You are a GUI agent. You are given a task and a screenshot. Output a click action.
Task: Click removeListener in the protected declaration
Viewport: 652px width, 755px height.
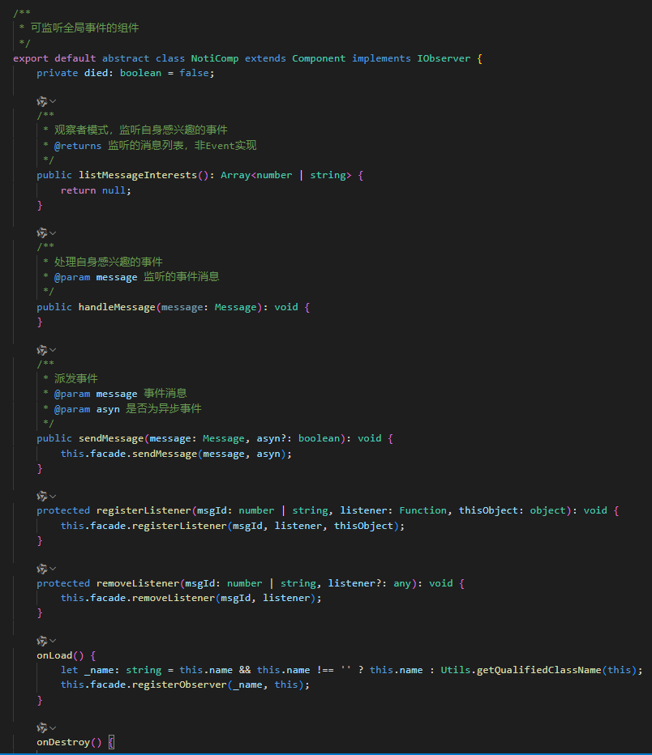click(x=138, y=583)
